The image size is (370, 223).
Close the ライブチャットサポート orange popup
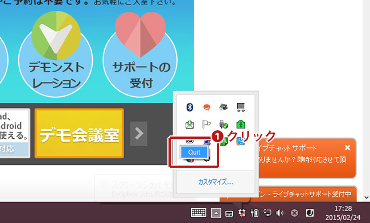pyautogui.click(x=347, y=147)
